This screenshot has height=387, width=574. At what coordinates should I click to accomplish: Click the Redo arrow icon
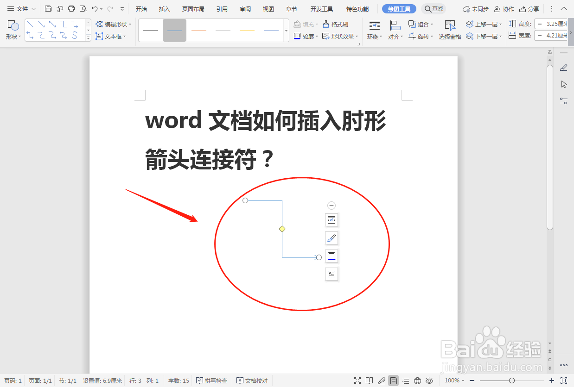[110, 9]
